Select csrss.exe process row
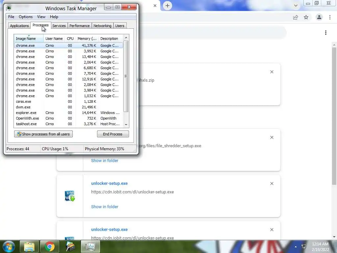Screen dimensions: 337x253 (x=68, y=101)
